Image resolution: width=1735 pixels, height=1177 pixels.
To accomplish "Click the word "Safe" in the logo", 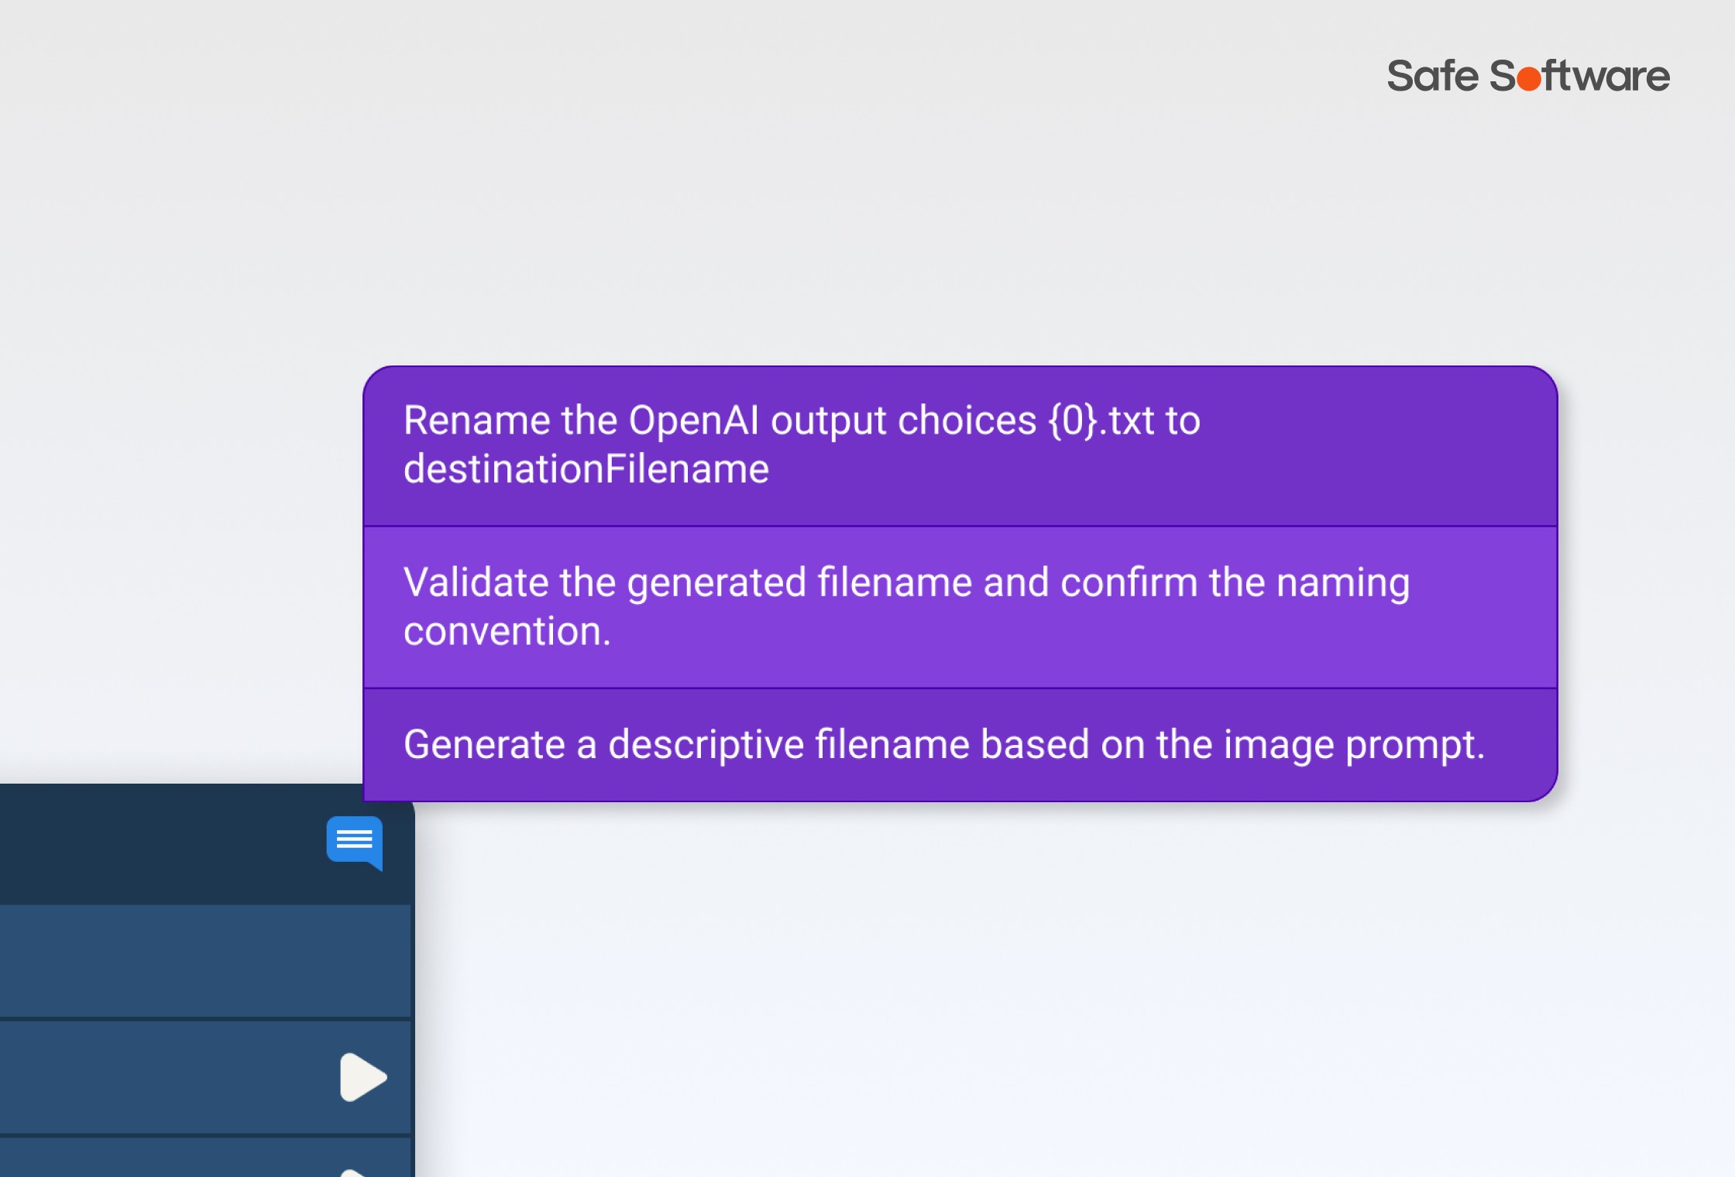I will pyautogui.click(x=1432, y=76).
